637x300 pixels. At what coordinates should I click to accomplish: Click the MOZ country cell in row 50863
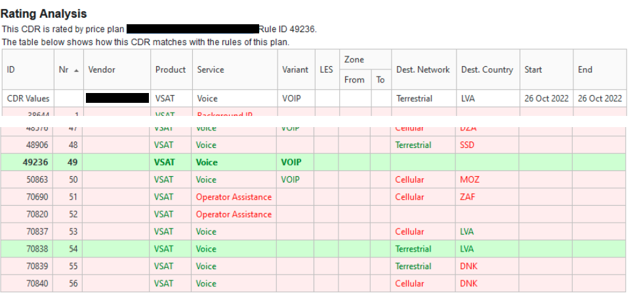click(x=470, y=179)
